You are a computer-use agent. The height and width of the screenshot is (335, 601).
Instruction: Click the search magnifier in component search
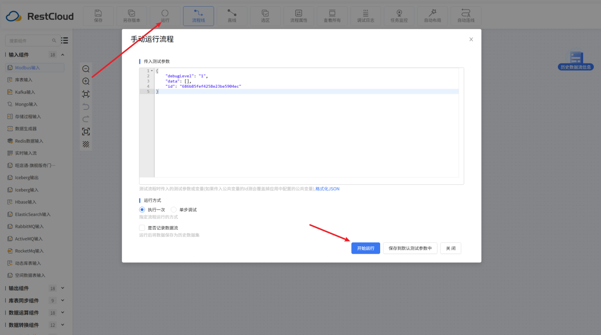[54, 41]
